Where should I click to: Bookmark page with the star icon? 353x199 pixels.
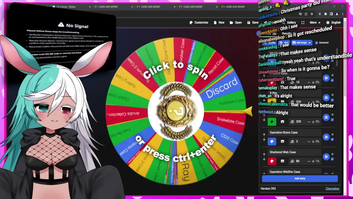(x=312, y=14)
